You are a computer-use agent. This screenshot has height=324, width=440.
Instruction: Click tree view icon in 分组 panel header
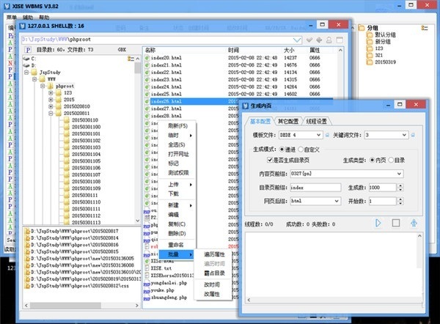click(x=425, y=28)
